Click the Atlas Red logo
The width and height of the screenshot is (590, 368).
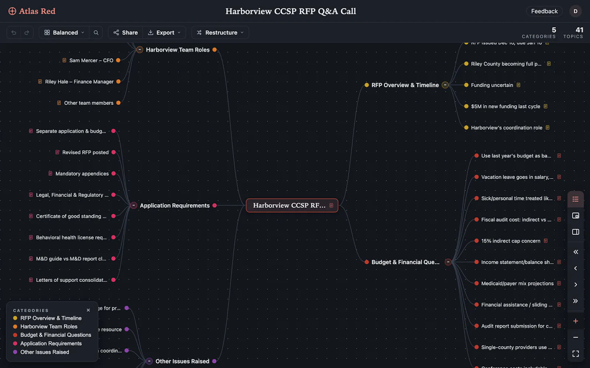(32, 11)
